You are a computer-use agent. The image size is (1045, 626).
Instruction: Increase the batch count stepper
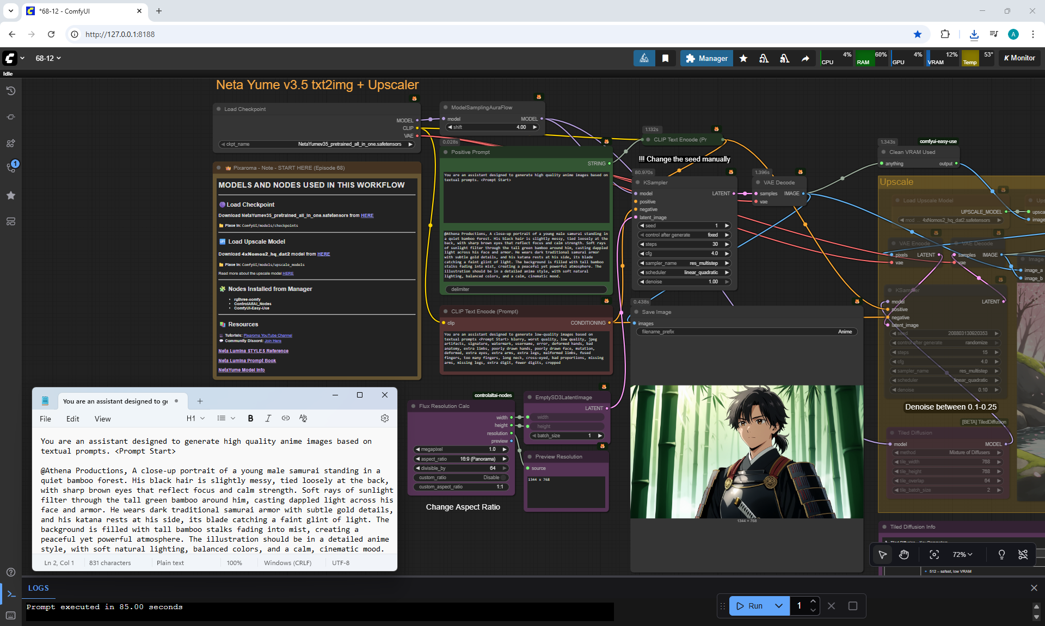[x=813, y=601]
